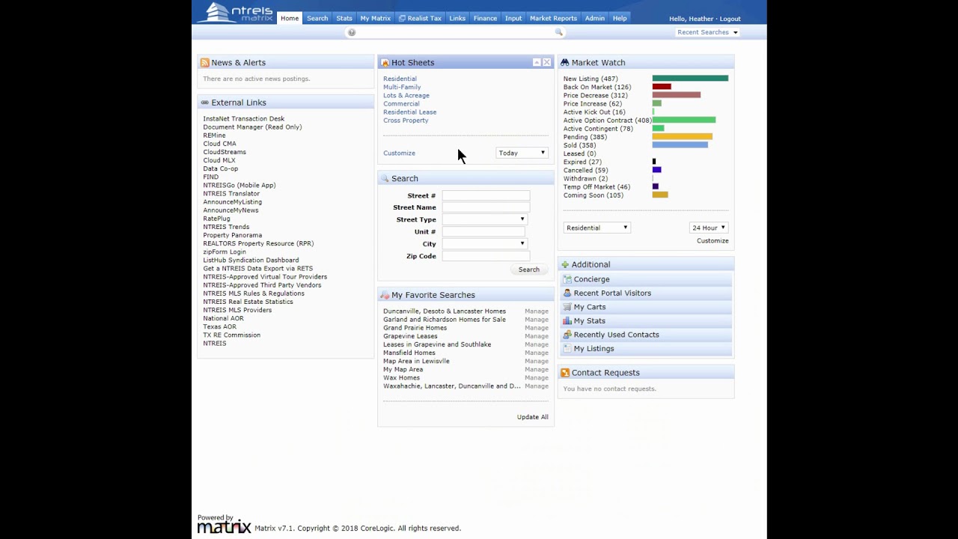Click the Contact Requests icon
The width and height of the screenshot is (958, 539).
(565, 373)
